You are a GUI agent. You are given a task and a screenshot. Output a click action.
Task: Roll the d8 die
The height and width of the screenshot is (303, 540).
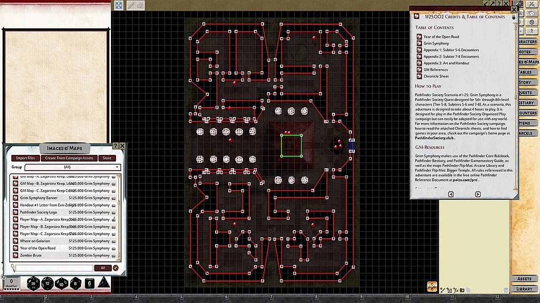[x=76, y=283]
